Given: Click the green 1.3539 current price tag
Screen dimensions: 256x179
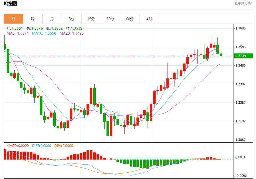Looking at the screenshot, I should 244,56.
